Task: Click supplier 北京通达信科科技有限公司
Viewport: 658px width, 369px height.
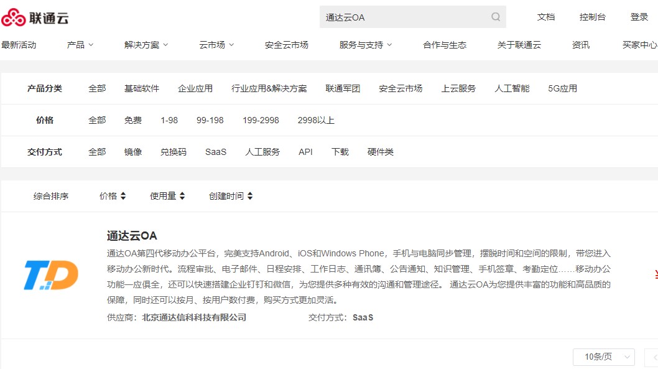Action: 194,318
